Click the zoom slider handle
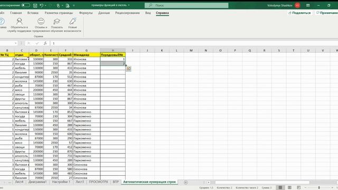Image resolution: width=338 pixels, height=190 pixels. (x=319, y=188)
